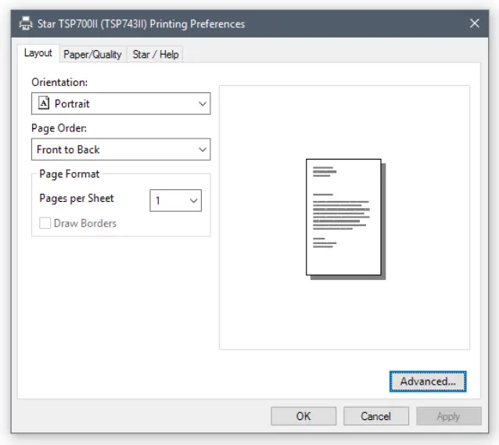Screen dimensions: 499x445
Task: Click the Cancel button
Action: [x=376, y=416]
